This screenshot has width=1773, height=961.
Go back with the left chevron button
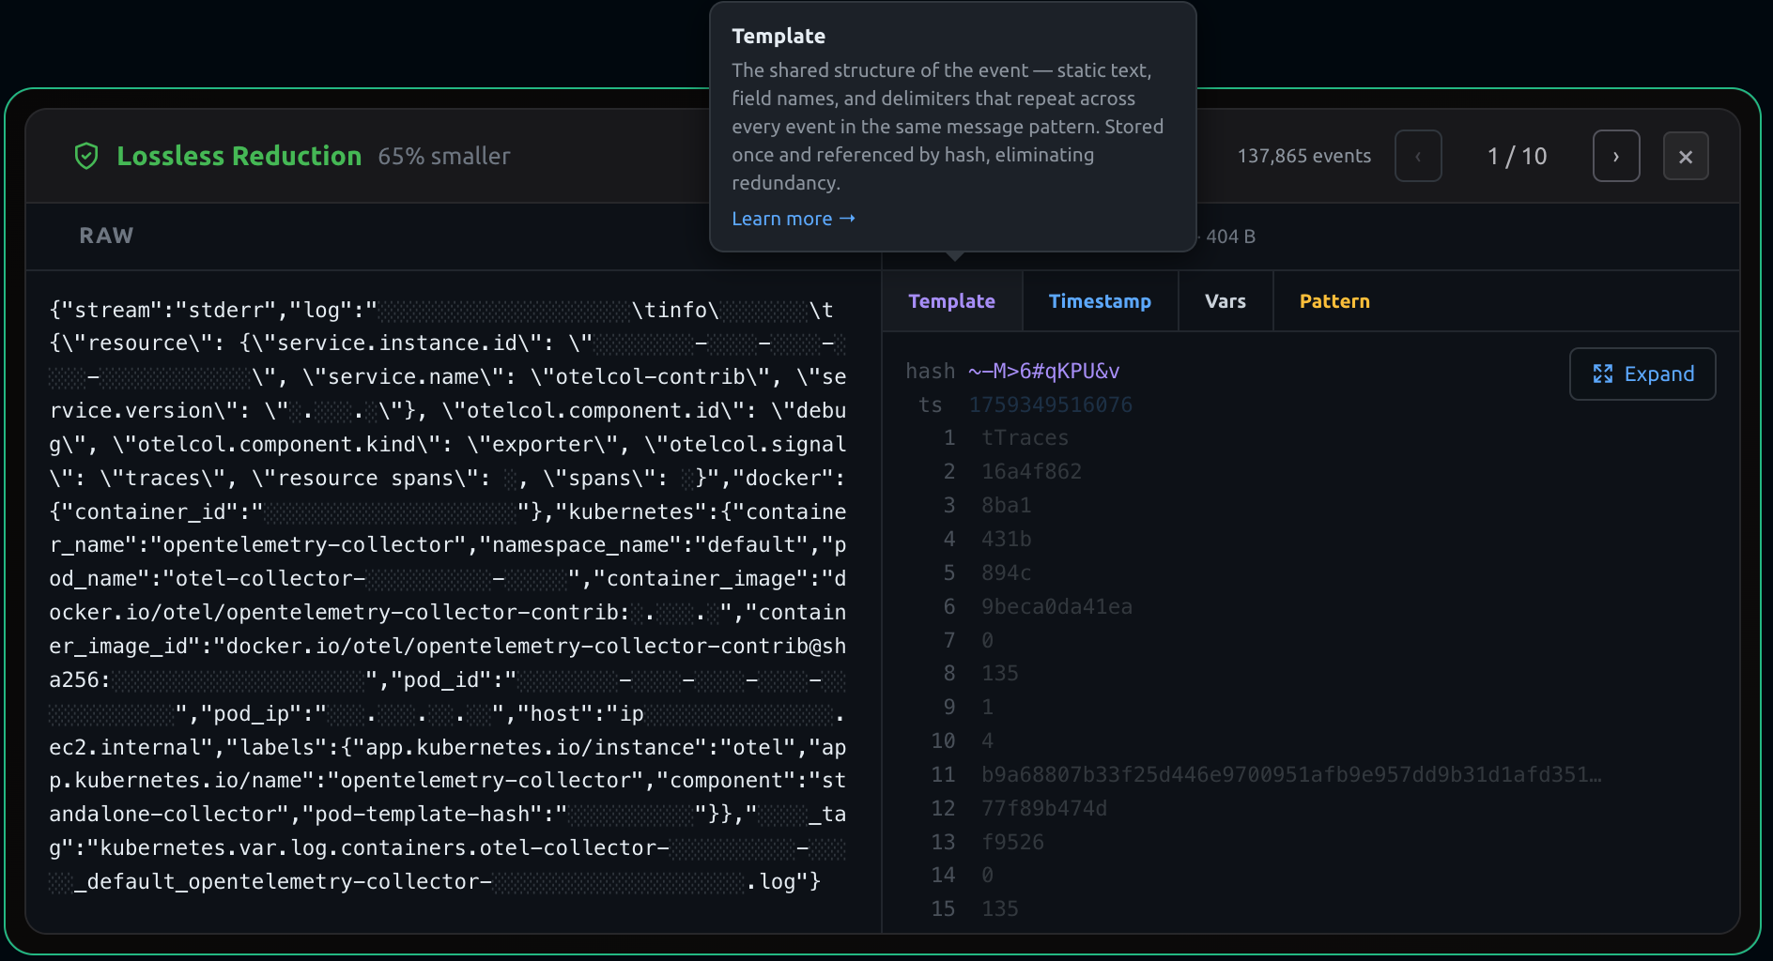click(x=1418, y=157)
